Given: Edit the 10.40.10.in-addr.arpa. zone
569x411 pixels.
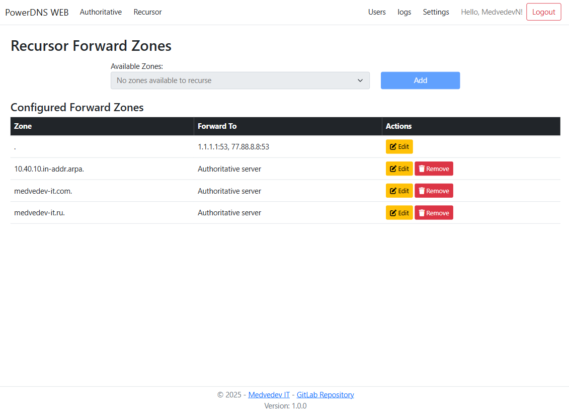Looking at the screenshot, I should [x=399, y=169].
